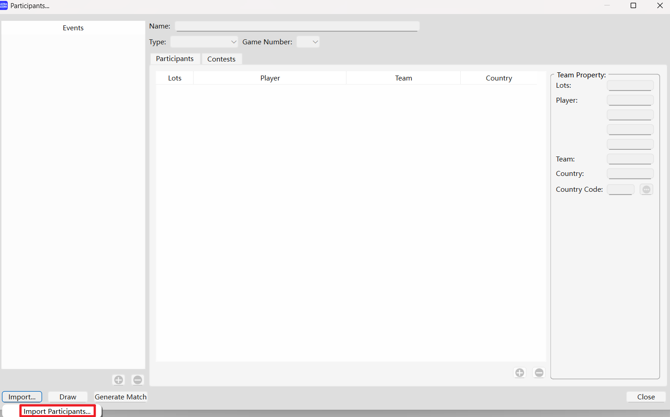This screenshot has height=417, width=670.
Task: Expand the Type dropdown
Action: 204,42
